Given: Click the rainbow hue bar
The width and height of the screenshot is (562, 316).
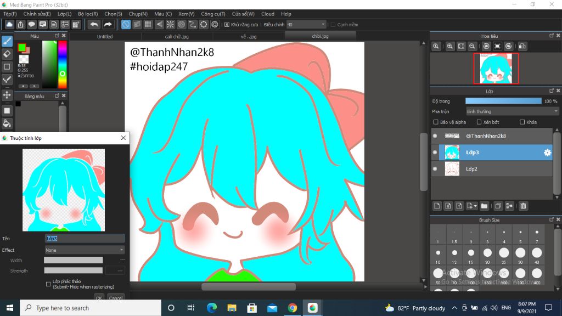Looking at the screenshot, I should (x=63, y=65).
